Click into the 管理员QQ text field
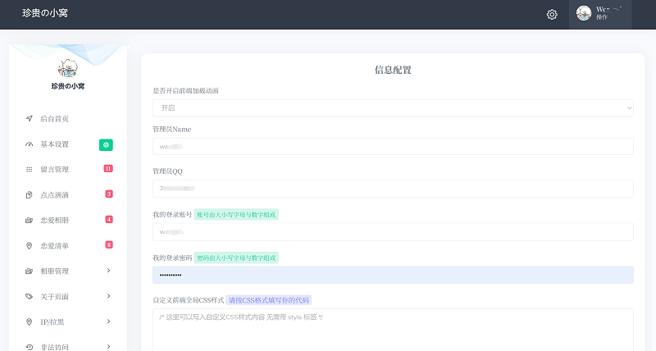Screen dimensions: 656x351 pyautogui.click(x=393, y=189)
